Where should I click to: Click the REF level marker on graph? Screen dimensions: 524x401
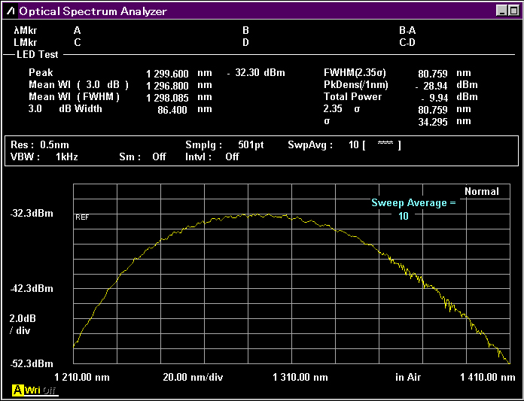tap(82, 217)
